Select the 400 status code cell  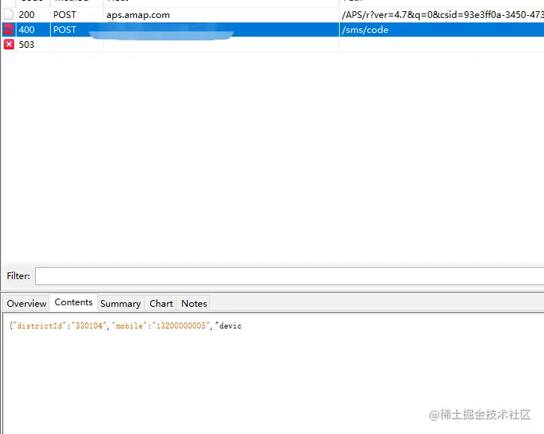coord(27,29)
